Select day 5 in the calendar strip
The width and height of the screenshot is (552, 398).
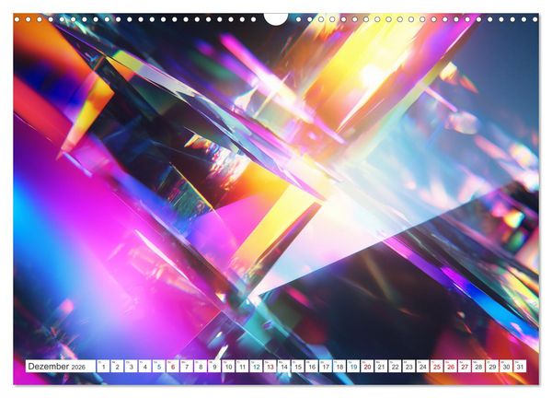pos(159,367)
